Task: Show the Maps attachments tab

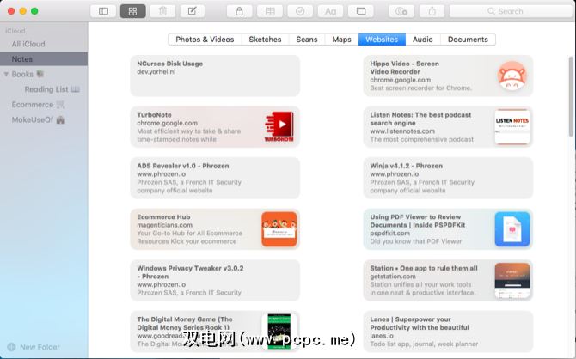Action: tap(341, 40)
